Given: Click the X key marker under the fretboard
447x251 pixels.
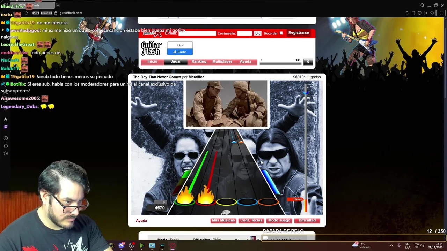Looking at the screenshot, I should (x=224, y=213).
